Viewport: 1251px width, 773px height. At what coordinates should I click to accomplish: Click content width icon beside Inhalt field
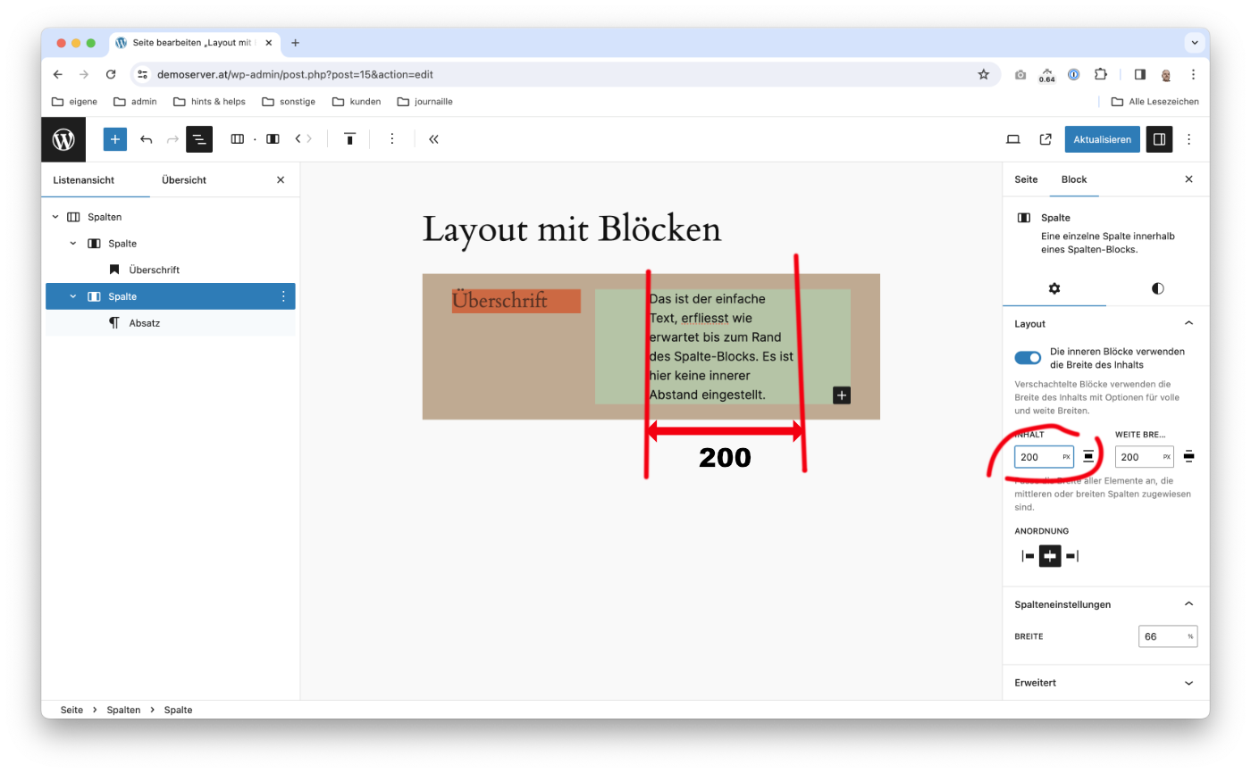click(x=1087, y=457)
